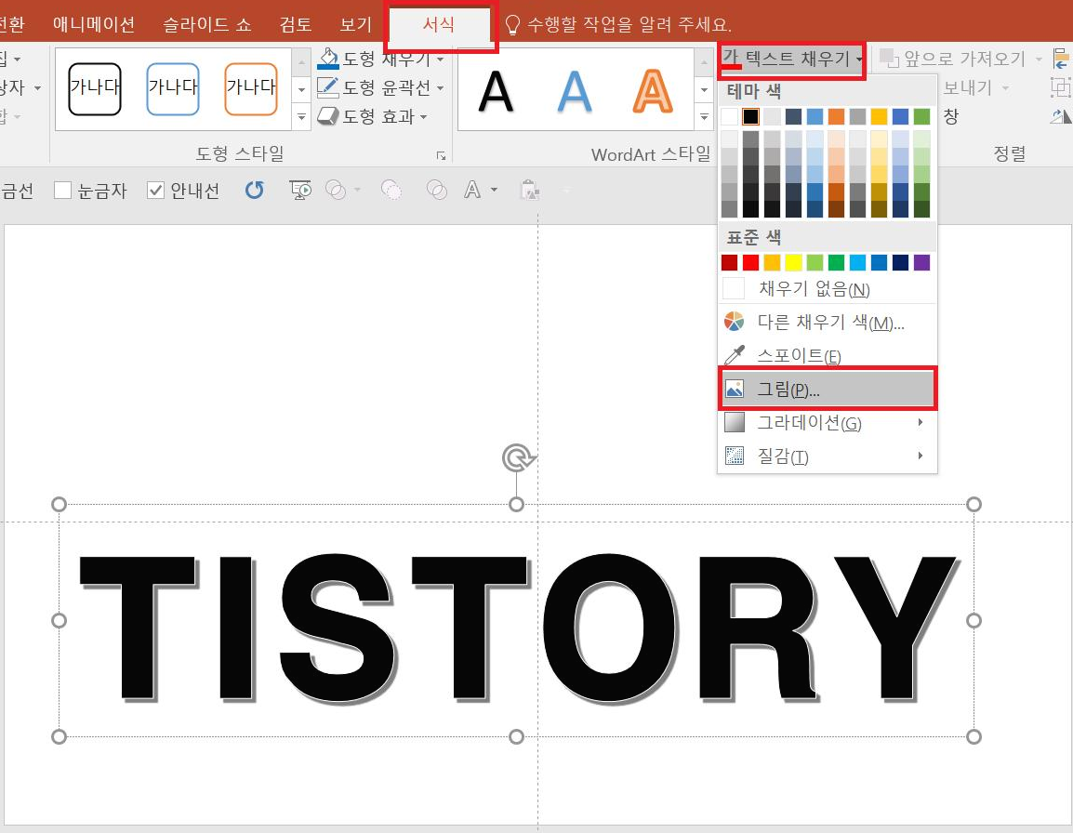Click the 도형 윤곽선 pen icon
The width and height of the screenshot is (1073, 833).
[x=328, y=87]
